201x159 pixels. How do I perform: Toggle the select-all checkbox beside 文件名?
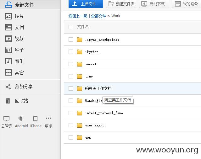(x=71, y=27)
